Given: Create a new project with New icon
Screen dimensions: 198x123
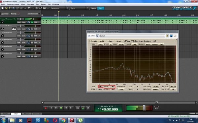Looking at the screenshot, I should (x=3, y=8).
